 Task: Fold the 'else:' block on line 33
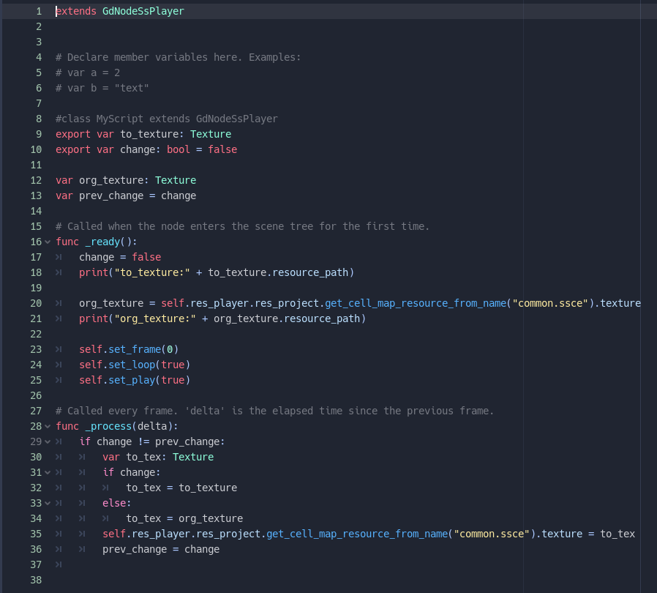click(48, 503)
